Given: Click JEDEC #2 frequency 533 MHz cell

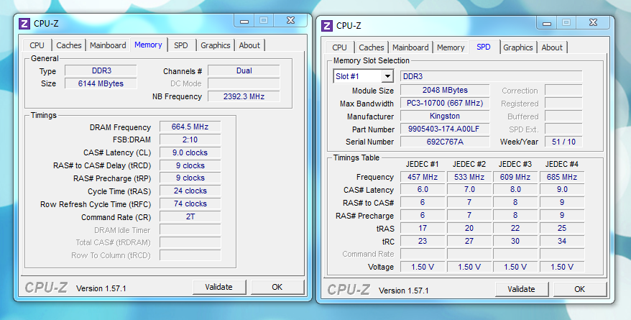Looking at the screenshot, I should tap(469, 177).
